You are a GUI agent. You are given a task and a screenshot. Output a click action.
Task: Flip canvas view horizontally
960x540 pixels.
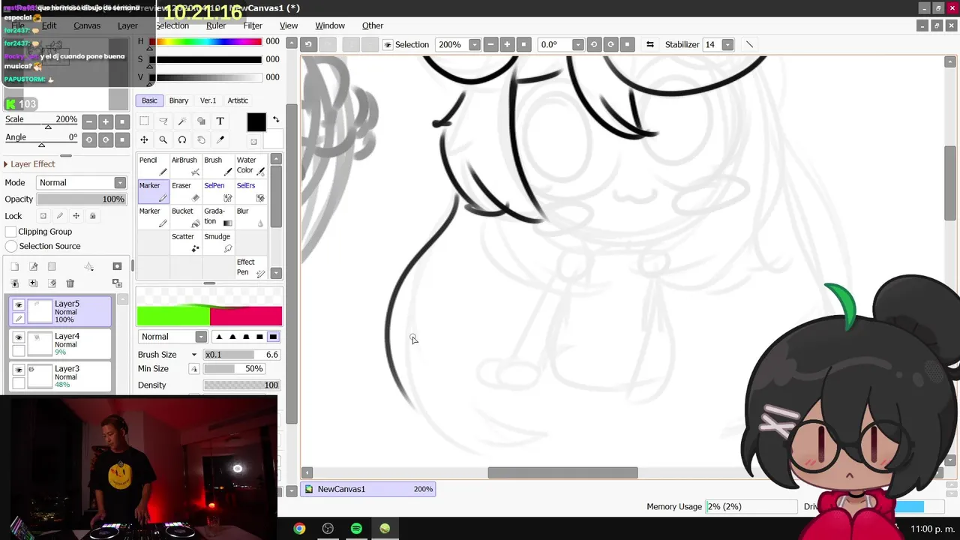pos(649,44)
